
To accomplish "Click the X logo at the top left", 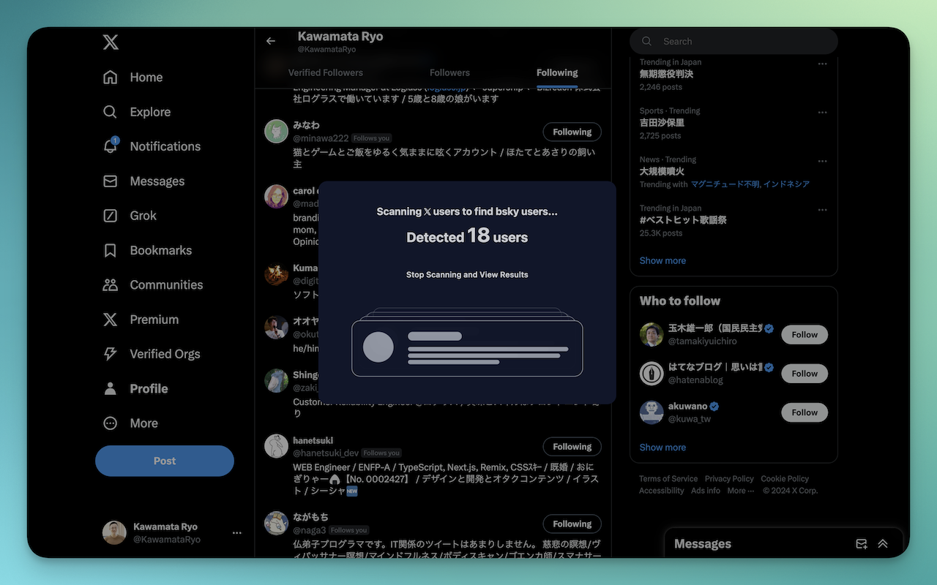I will (x=111, y=42).
